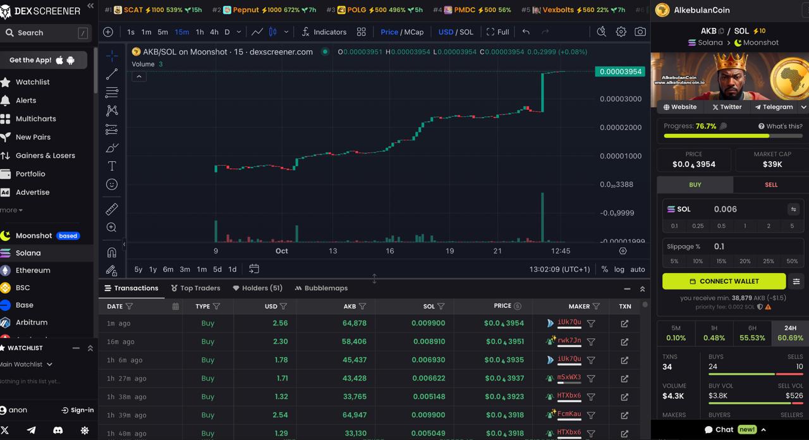Expand the transactions panel with double chevron

tap(642, 288)
